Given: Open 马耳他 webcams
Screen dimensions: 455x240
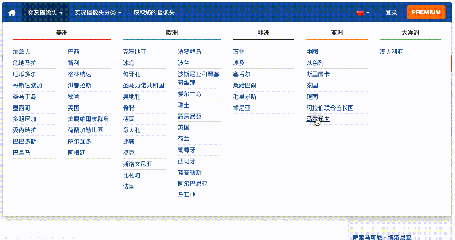Looking at the screenshot, I should pos(186,195).
